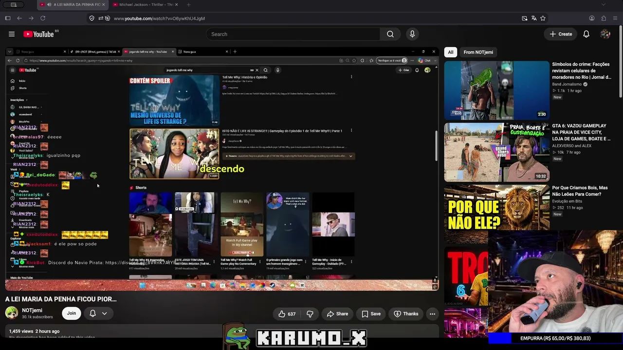
Task: Open the account avatar menu
Action: tap(605, 34)
